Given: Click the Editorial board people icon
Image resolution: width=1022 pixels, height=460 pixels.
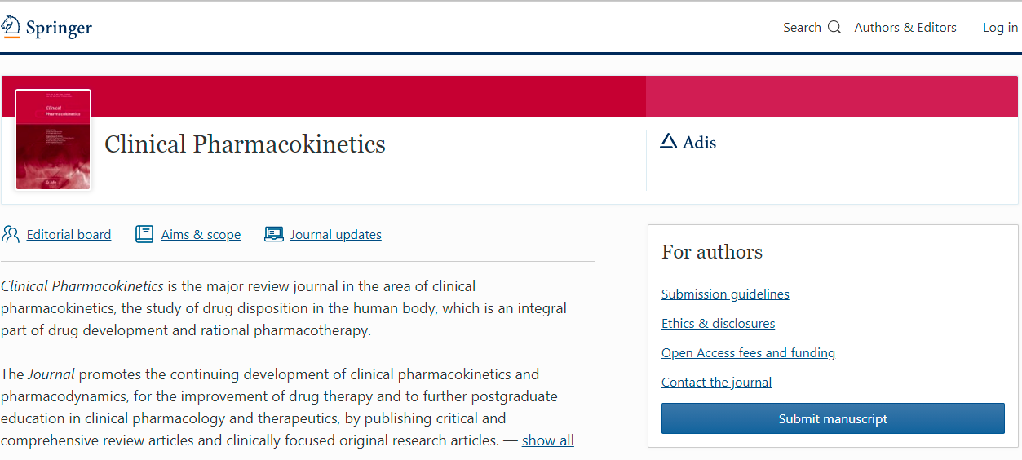Looking at the screenshot, I should coord(11,235).
